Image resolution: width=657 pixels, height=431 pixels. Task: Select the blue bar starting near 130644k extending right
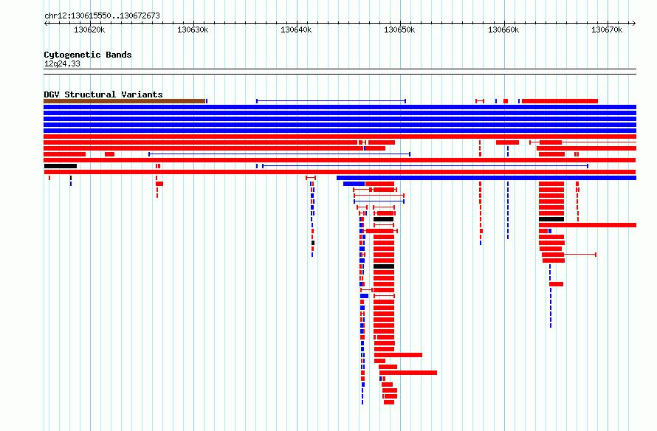coord(486,178)
